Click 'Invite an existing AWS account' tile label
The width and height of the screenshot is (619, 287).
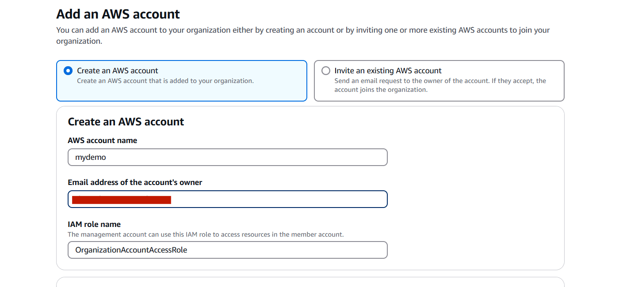(x=388, y=71)
